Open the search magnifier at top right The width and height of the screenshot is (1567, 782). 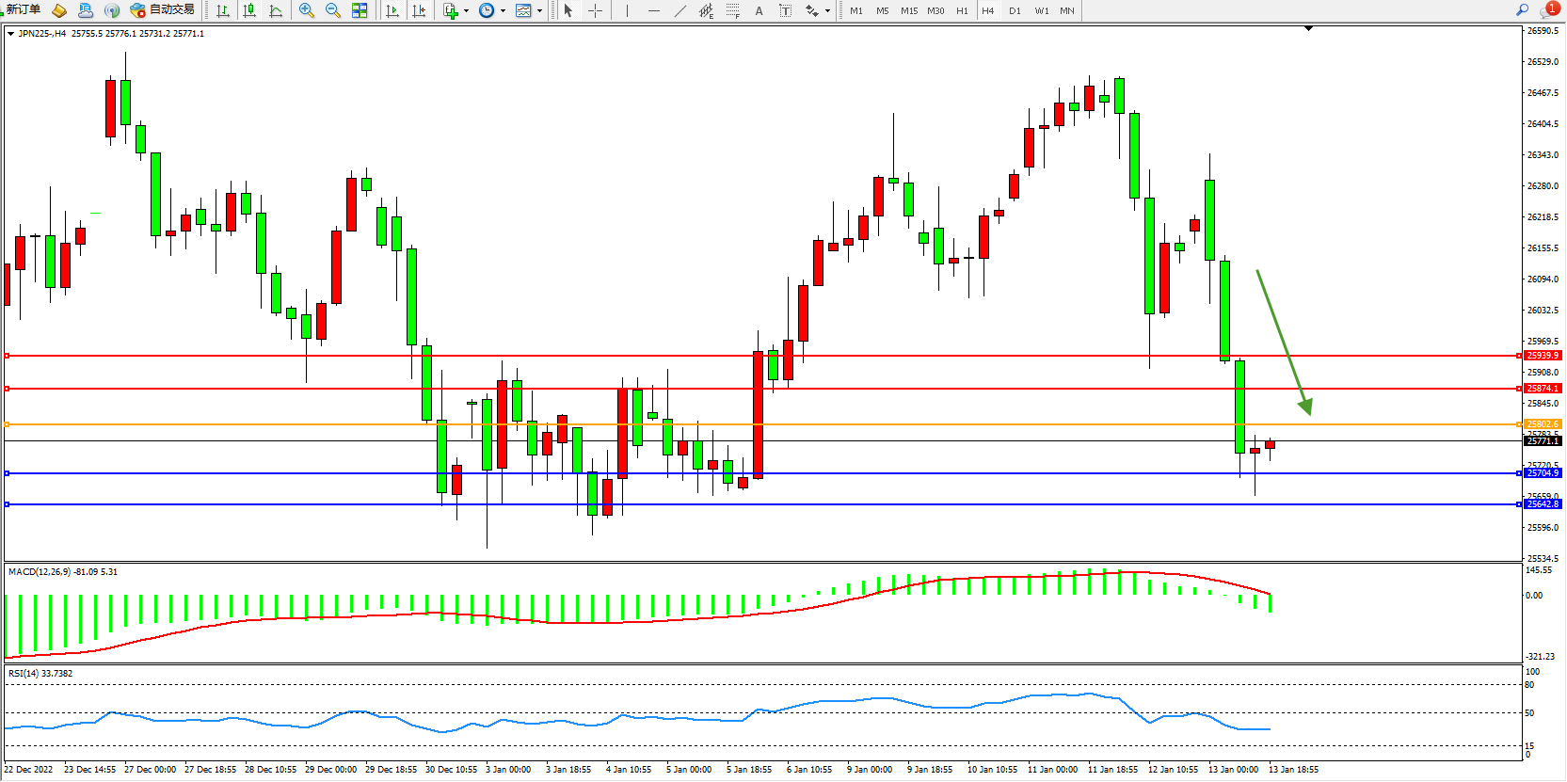(x=1522, y=9)
